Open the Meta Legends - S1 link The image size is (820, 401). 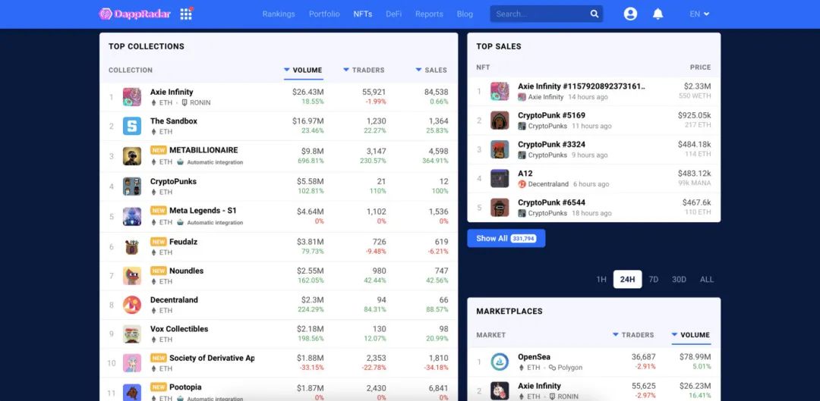203,211
